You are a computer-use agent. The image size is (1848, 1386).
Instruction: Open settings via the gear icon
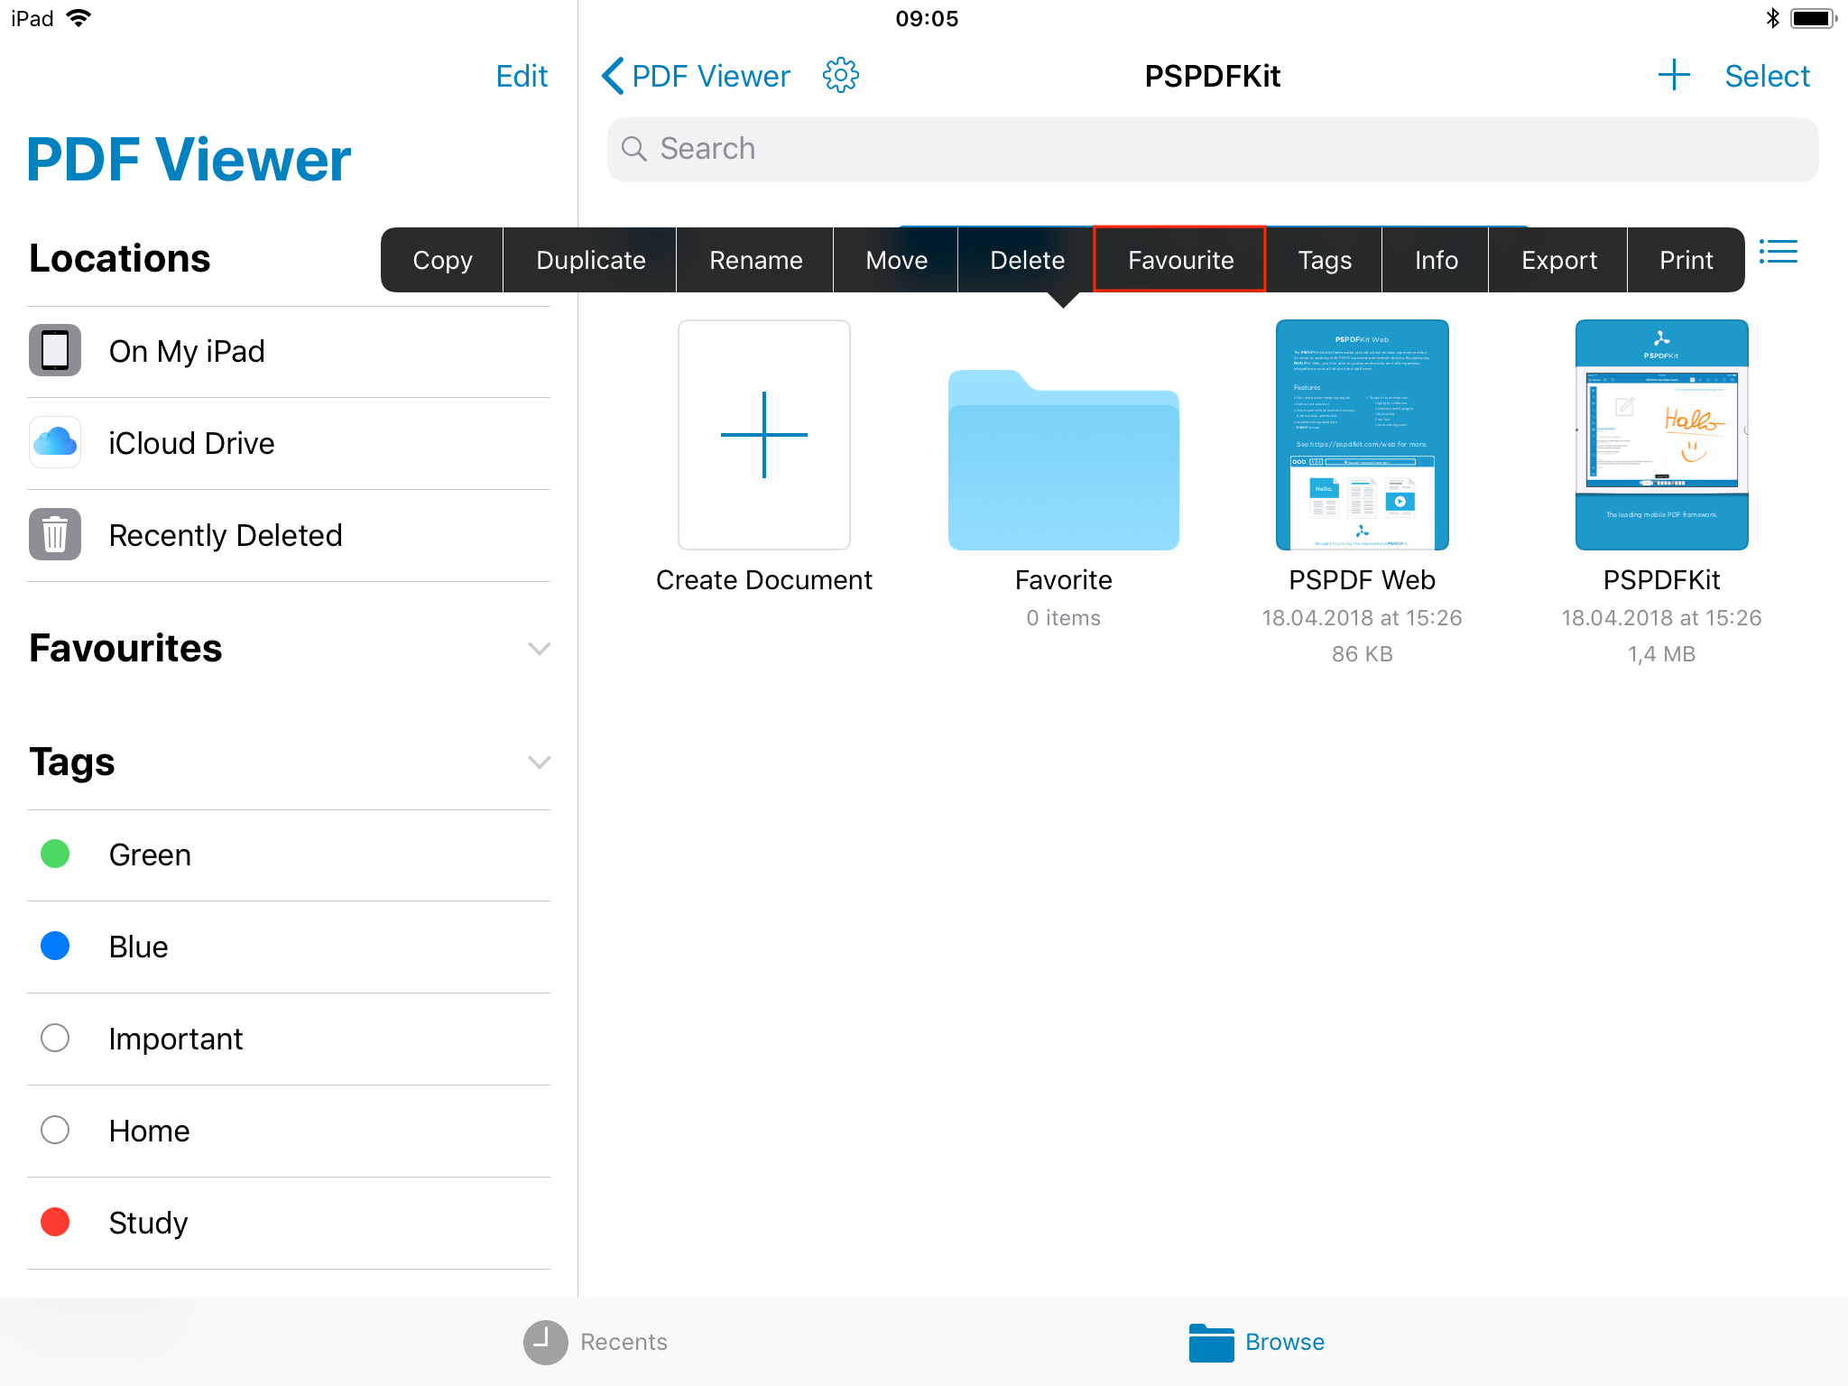coord(840,76)
